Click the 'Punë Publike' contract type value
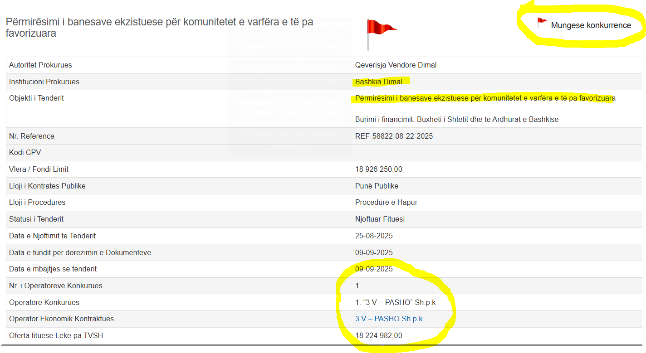The height and width of the screenshot is (353, 646). coord(377,186)
